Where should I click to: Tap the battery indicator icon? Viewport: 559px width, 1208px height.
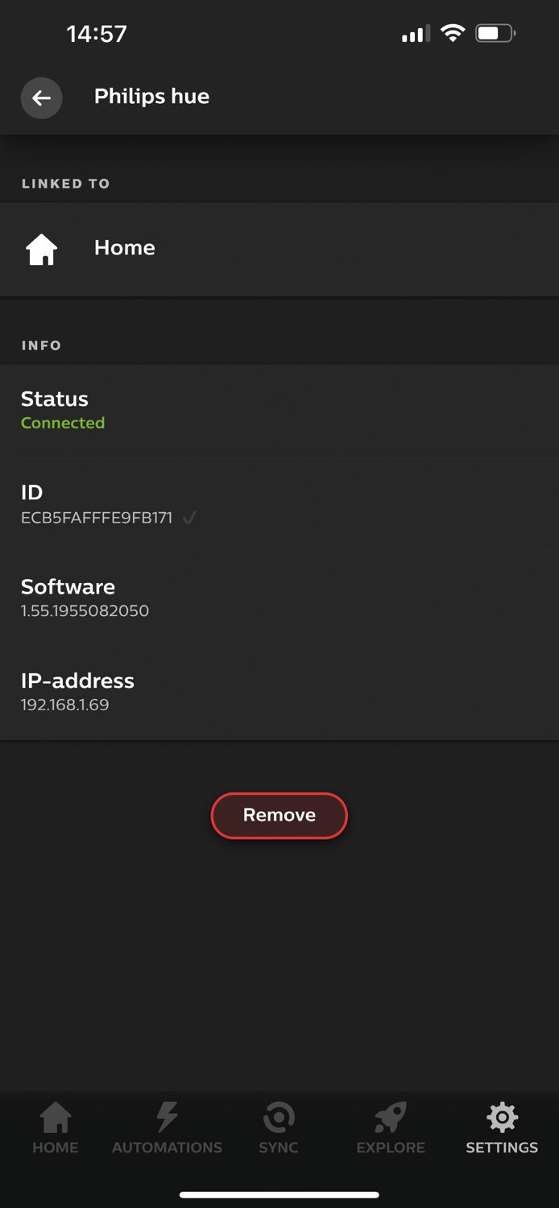(496, 34)
